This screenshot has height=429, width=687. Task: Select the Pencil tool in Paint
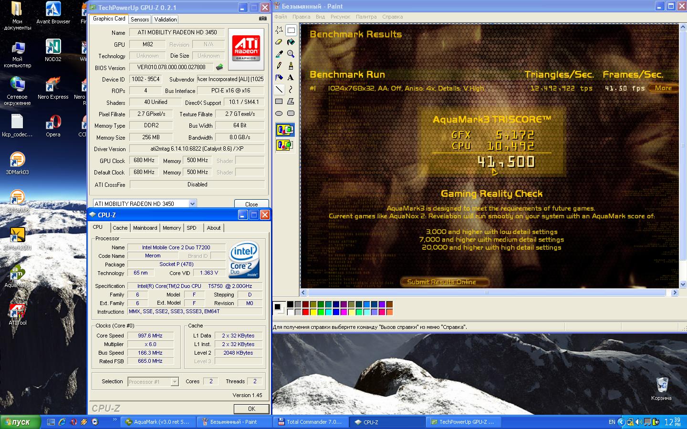[x=279, y=66]
